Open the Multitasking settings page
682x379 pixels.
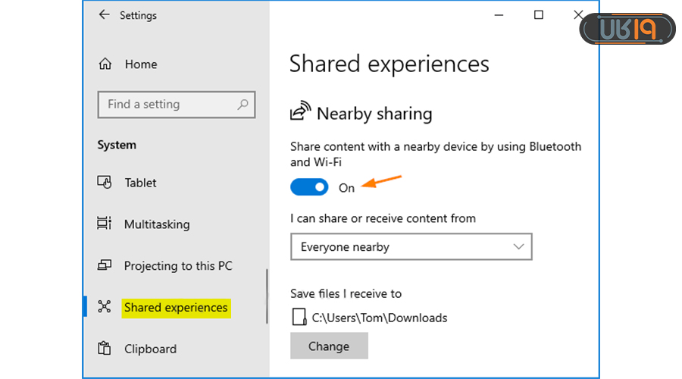tap(156, 224)
